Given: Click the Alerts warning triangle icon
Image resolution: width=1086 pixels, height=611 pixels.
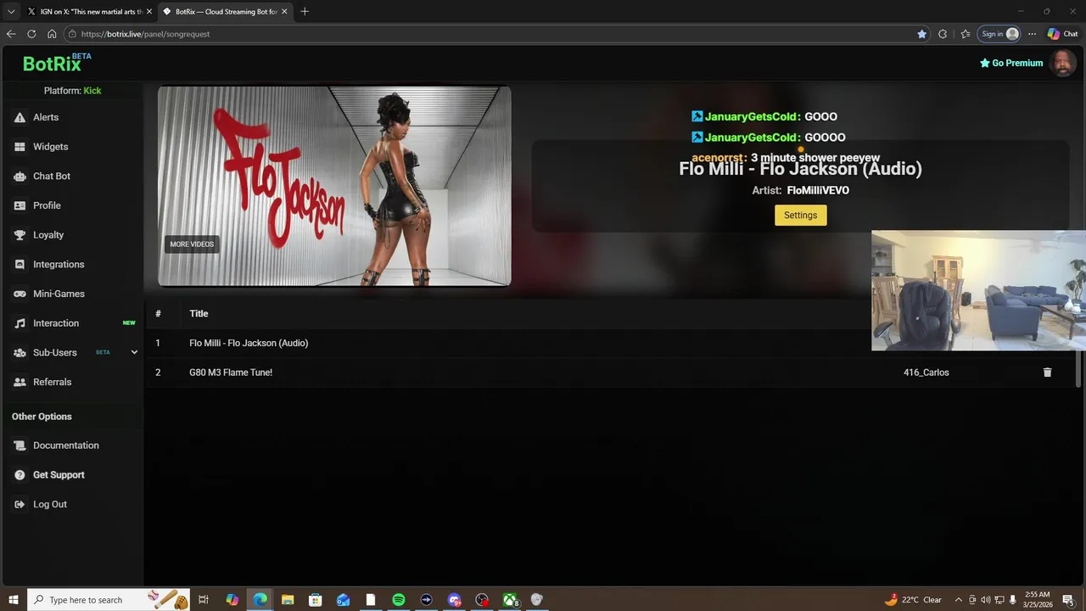Looking at the screenshot, I should click(x=20, y=117).
